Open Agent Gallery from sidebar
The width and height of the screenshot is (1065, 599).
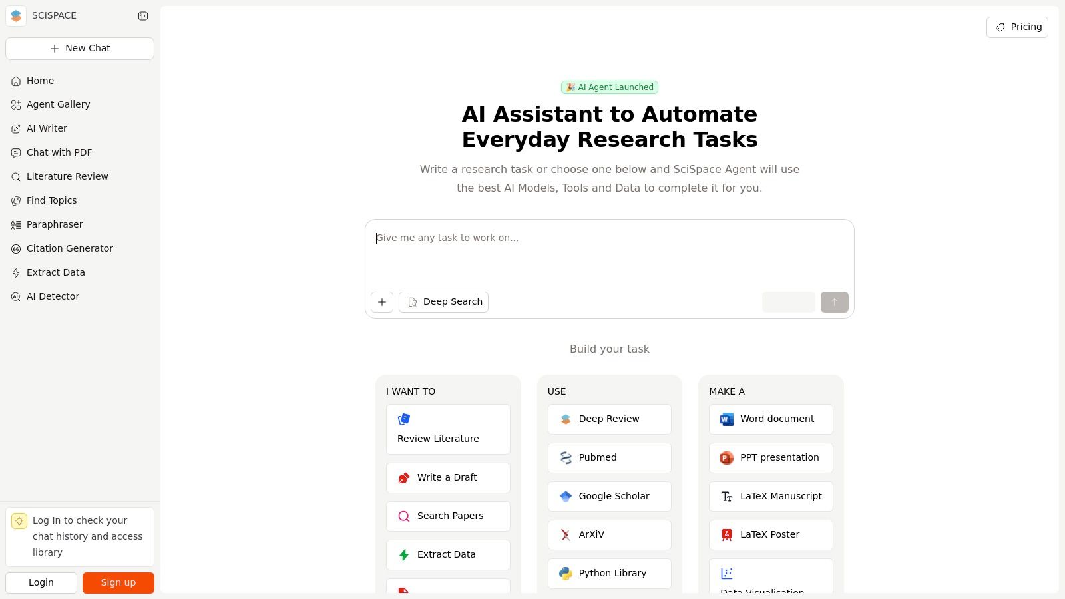tap(58, 104)
